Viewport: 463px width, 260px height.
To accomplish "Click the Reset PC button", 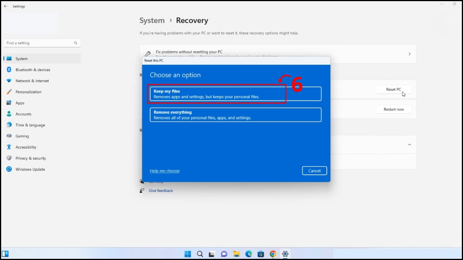I will [394, 89].
